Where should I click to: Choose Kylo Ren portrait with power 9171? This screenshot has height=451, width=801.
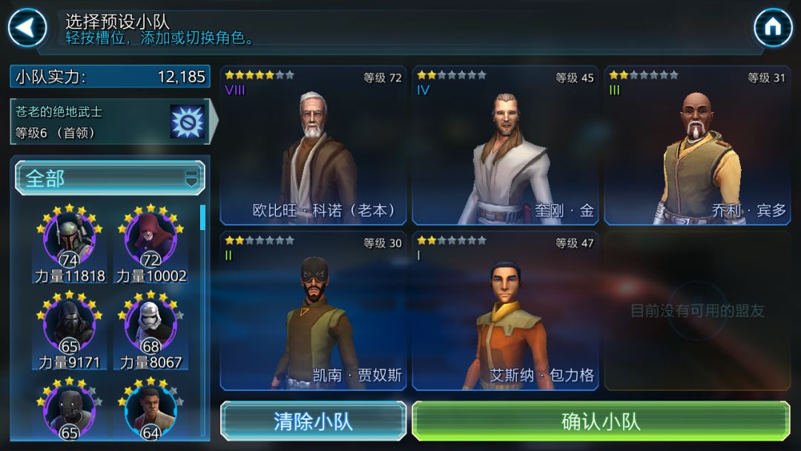tap(70, 330)
